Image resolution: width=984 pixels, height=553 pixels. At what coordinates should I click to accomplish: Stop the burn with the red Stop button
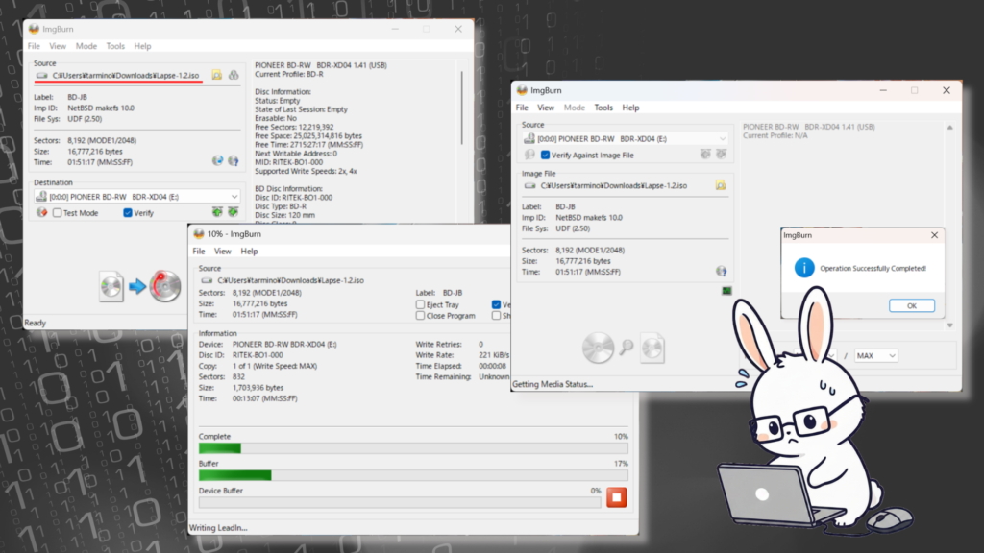pyautogui.click(x=616, y=497)
